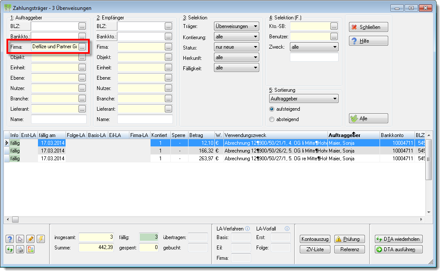Click the green refresh arrows icon
The height and width of the screenshot is (274, 443).
tap(9, 249)
